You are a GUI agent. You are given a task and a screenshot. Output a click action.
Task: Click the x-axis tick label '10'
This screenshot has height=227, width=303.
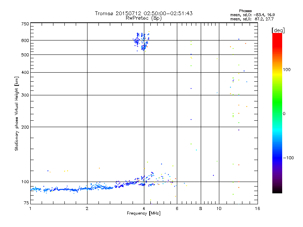(x=219, y=208)
